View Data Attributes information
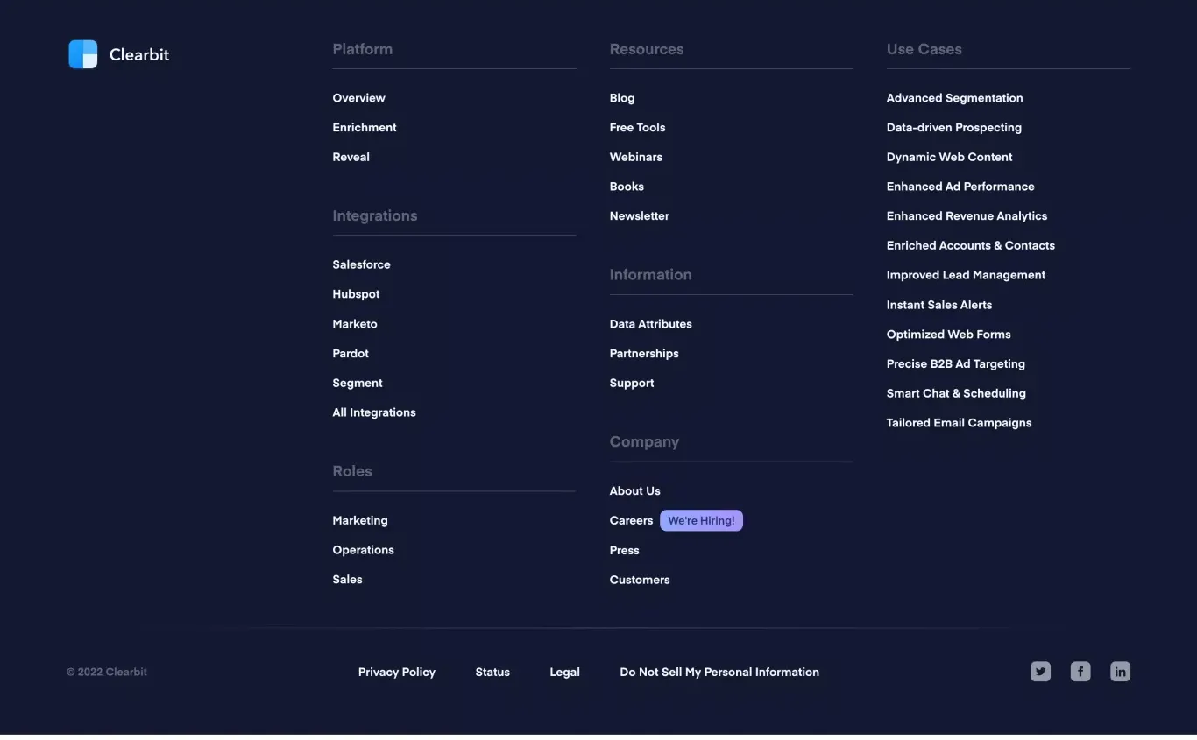This screenshot has width=1197, height=740. pos(651,324)
